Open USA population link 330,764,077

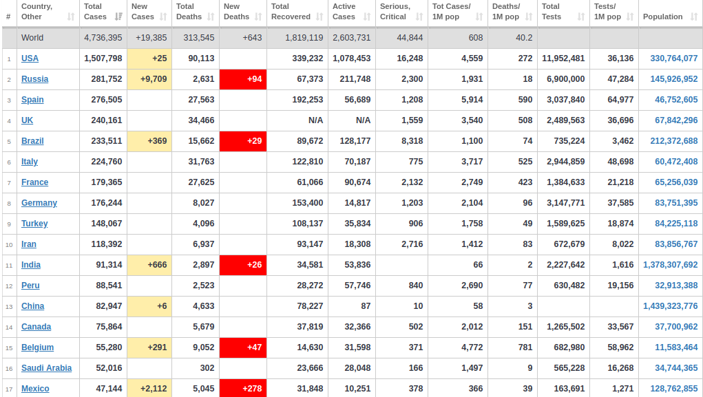click(x=674, y=58)
